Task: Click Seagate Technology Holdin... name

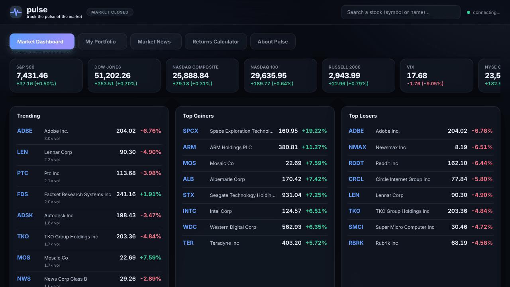Action: [243, 195]
